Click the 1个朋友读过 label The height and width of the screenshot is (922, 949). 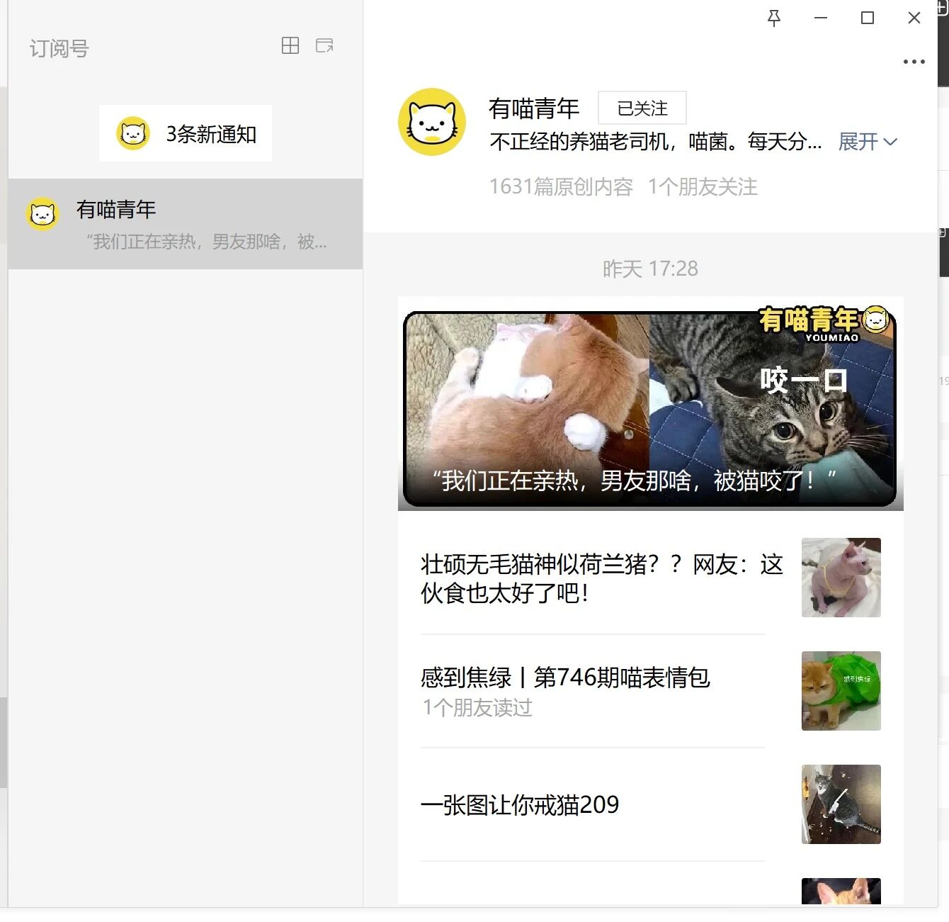477,707
